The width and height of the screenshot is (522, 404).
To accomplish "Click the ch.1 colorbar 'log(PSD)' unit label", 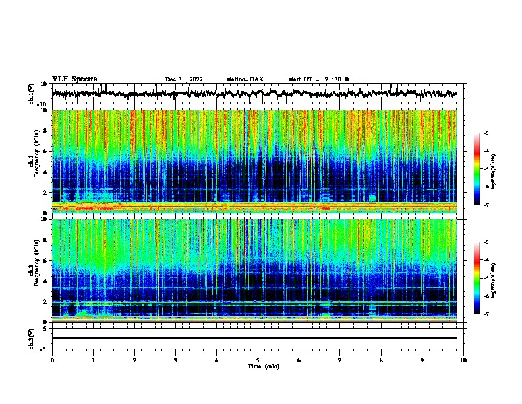I will 494,172.
